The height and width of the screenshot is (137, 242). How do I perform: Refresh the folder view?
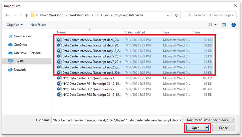[176, 15]
